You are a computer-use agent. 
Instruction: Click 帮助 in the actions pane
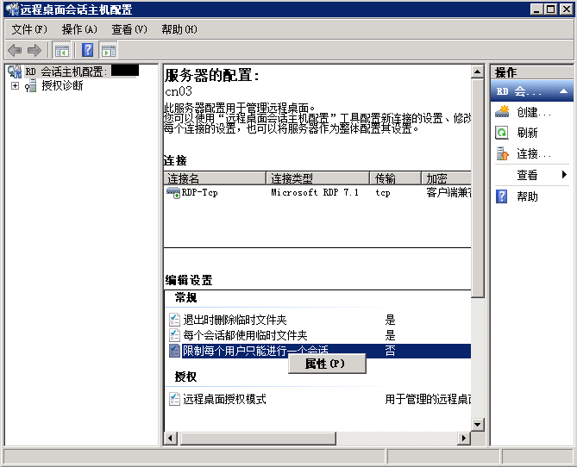point(527,196)
